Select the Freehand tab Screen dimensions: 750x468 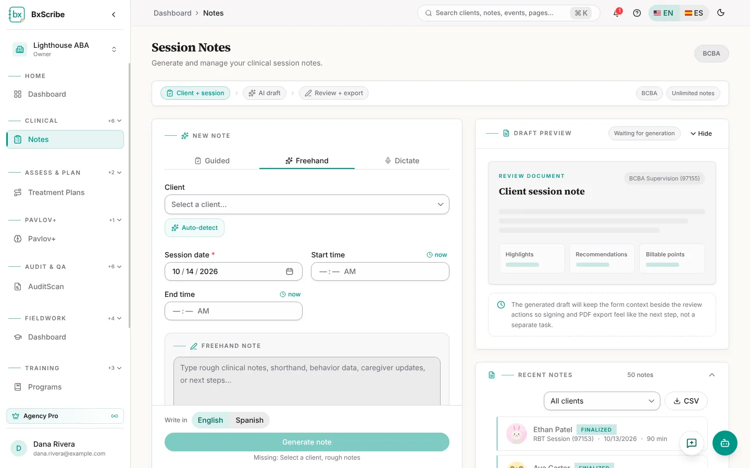point(307,161)
